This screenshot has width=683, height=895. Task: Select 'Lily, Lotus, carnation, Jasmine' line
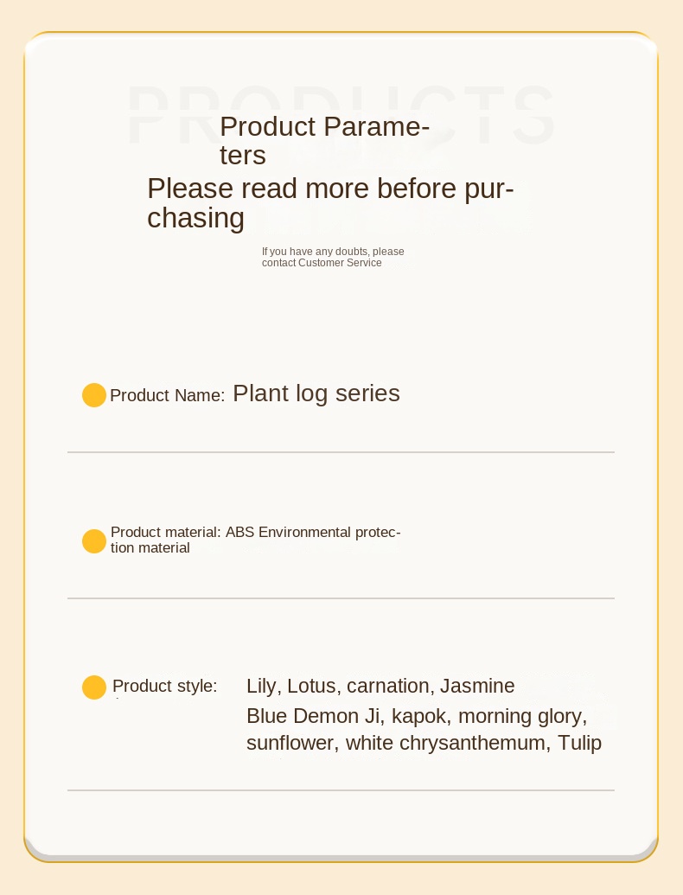(380, 686)
